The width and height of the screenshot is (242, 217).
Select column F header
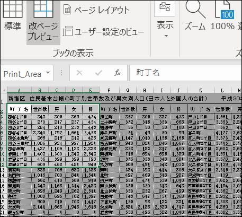point(109,91)
